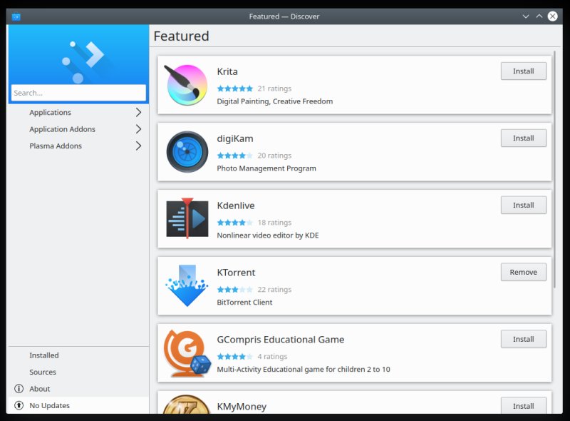The image size is (570, 421).
Task: Click the vertical scrollbar of Featured list
Action: click(x=554, y=169)
